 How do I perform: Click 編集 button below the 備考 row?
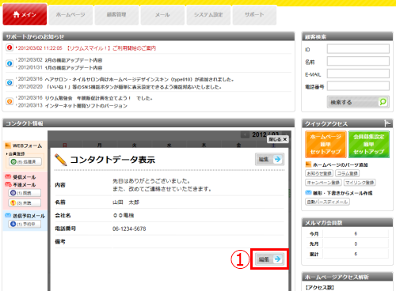tap(269, 259)
